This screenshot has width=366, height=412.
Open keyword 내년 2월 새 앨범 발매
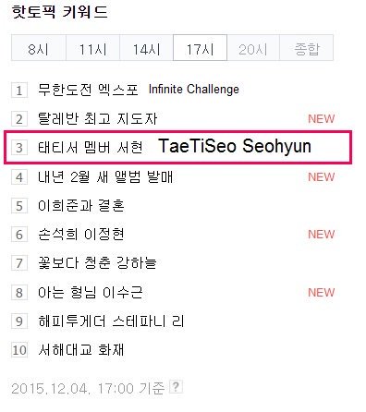coord(105,176)
